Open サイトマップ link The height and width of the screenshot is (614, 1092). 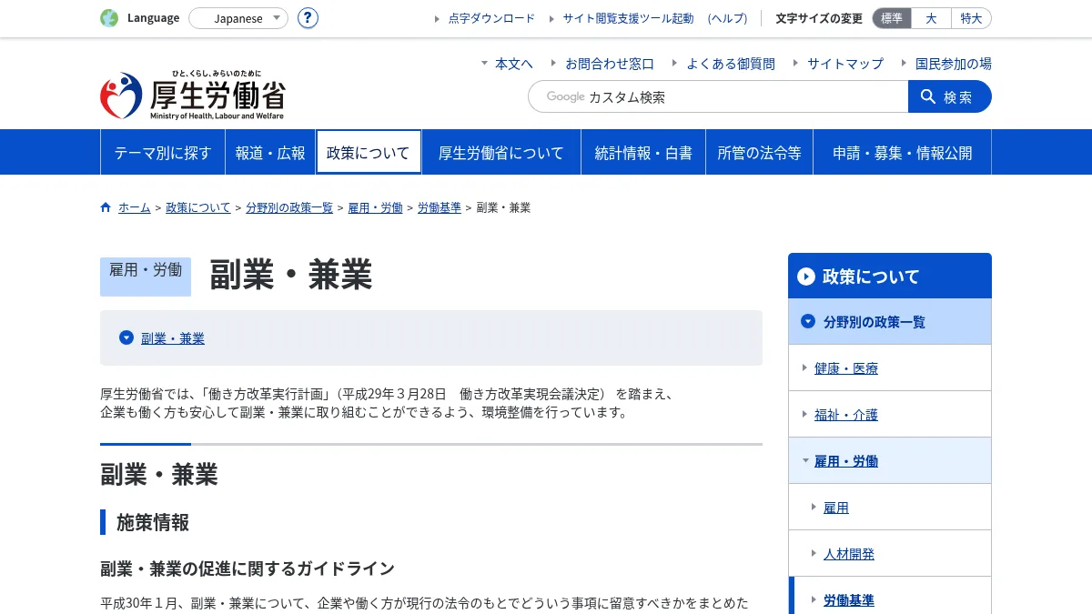click(845, 64)
